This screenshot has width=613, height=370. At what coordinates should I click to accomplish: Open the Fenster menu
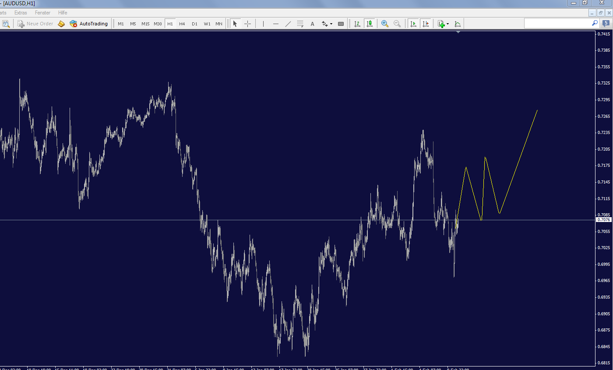click(x=42, y=13)
